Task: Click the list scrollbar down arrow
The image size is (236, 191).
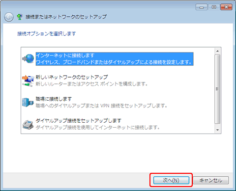Action: tap(217, 130)
